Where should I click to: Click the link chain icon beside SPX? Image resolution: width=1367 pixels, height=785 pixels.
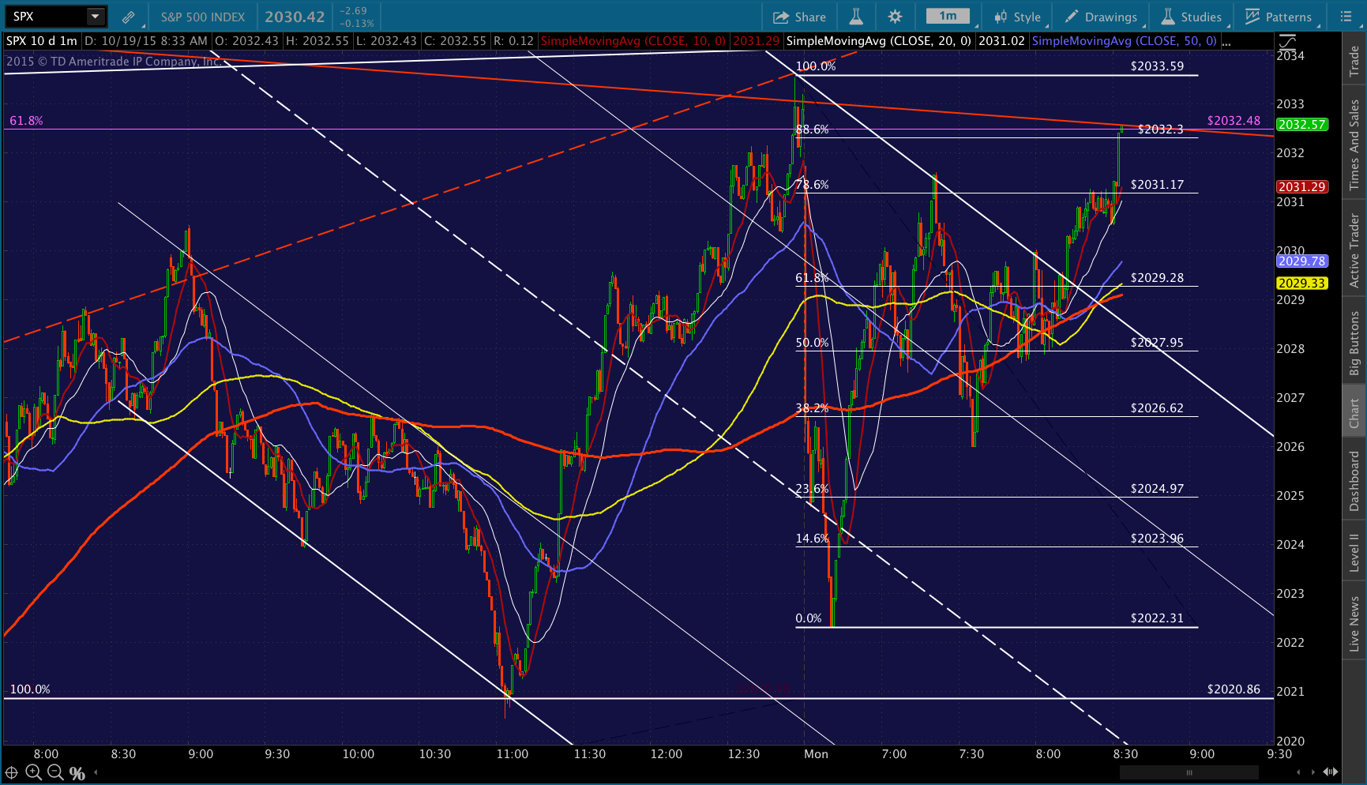(128, 17)
